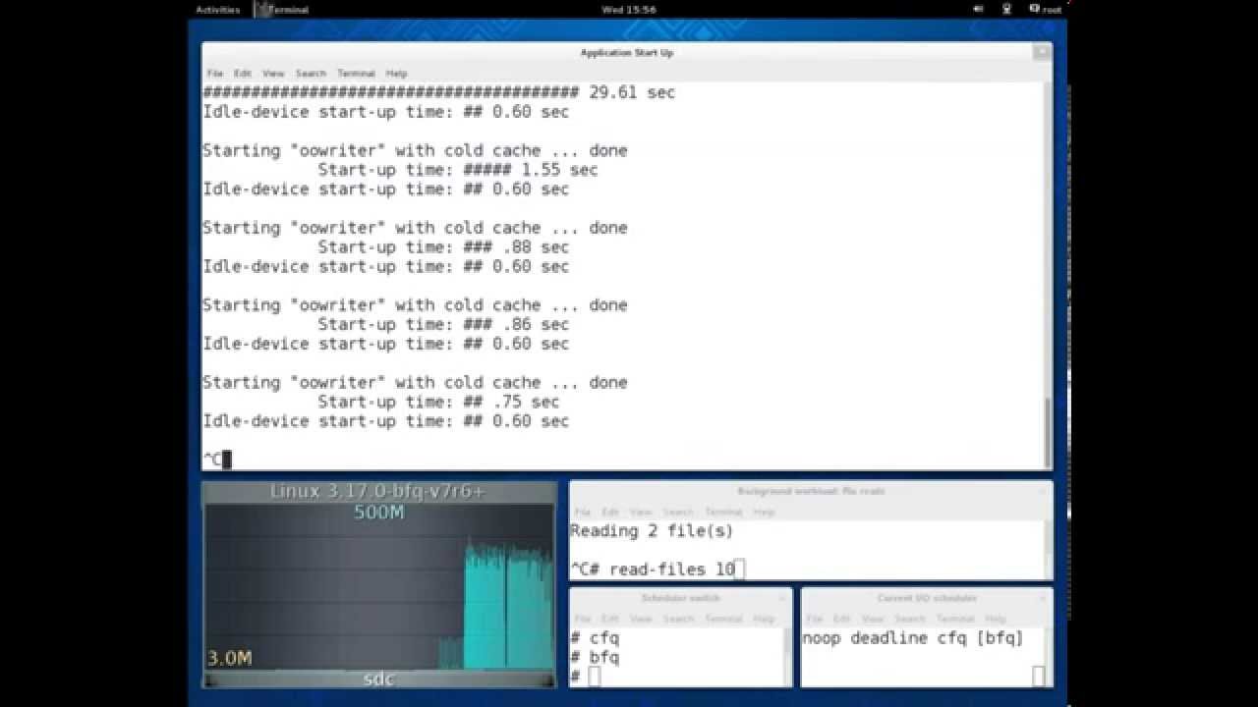The width and height of the screenshot is (1258, 707).
Task: Open Terminal menu in Application Start Up window
Action: click(356, 74)
